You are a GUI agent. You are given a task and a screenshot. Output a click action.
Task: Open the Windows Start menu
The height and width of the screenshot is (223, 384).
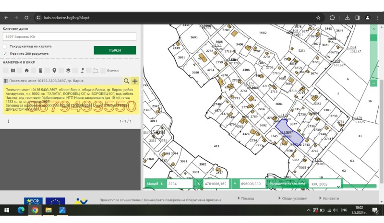(7, 210)
